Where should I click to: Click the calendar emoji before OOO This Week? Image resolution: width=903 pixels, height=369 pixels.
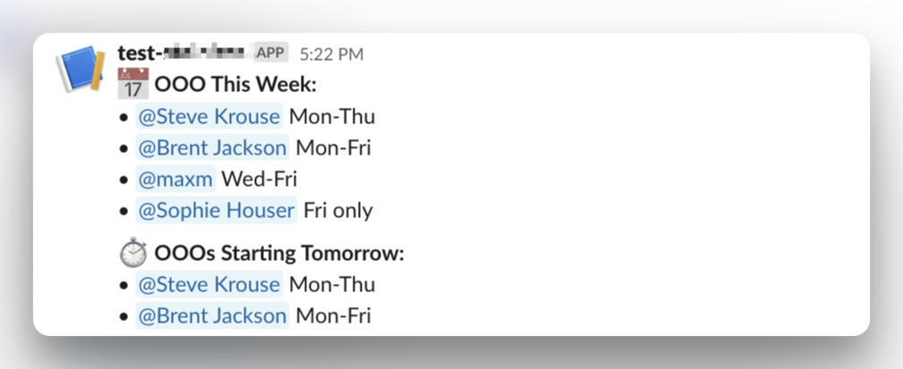pyautogui.click(x=133, y=85)
